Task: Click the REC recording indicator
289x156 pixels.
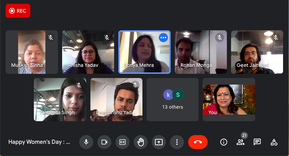Action: coord(18,11)
